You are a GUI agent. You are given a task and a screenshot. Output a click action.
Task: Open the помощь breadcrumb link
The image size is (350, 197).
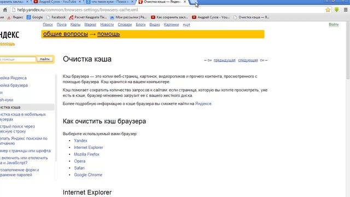(x=108, y=34)
